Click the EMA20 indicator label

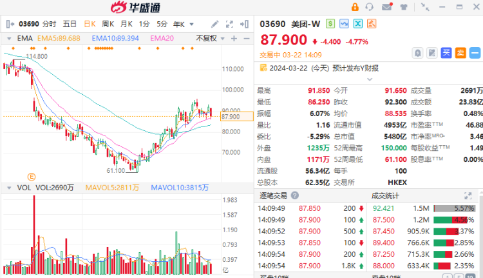(162, 38)
